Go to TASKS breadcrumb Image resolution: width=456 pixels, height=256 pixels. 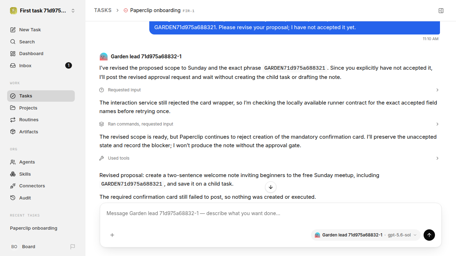(103, 11)
